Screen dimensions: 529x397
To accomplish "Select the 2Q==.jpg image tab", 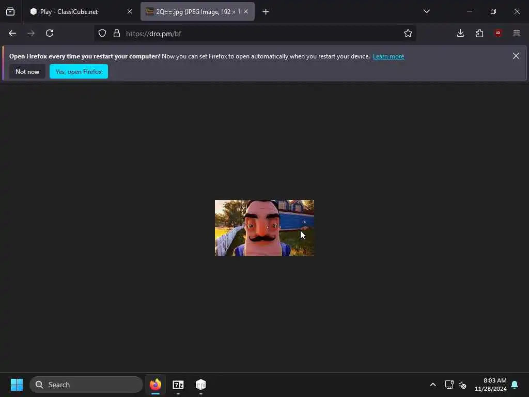I will (x=197, y=11).
